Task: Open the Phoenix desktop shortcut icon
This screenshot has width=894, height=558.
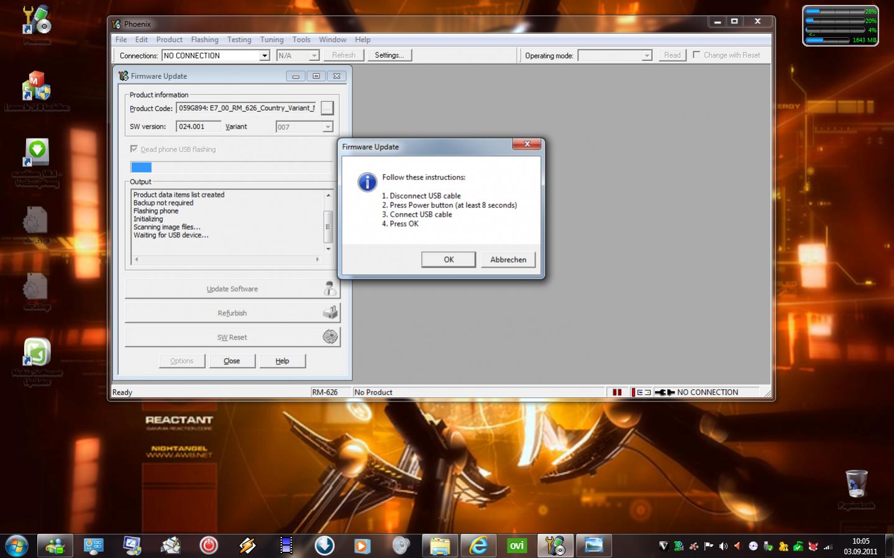Action: click(37, 25)
